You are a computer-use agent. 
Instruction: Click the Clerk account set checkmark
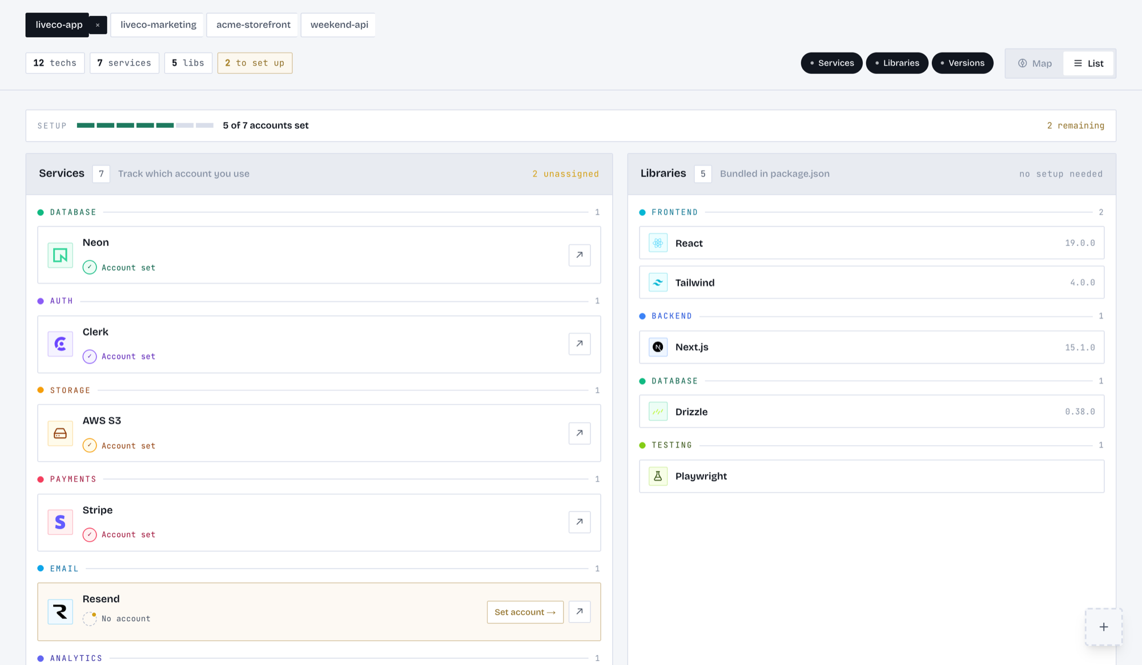point(90,356)
